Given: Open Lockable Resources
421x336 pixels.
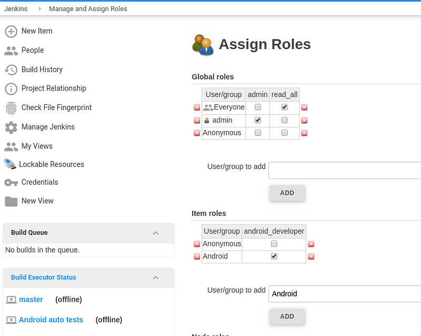Looking at the screenshot, I should point(52,164).
